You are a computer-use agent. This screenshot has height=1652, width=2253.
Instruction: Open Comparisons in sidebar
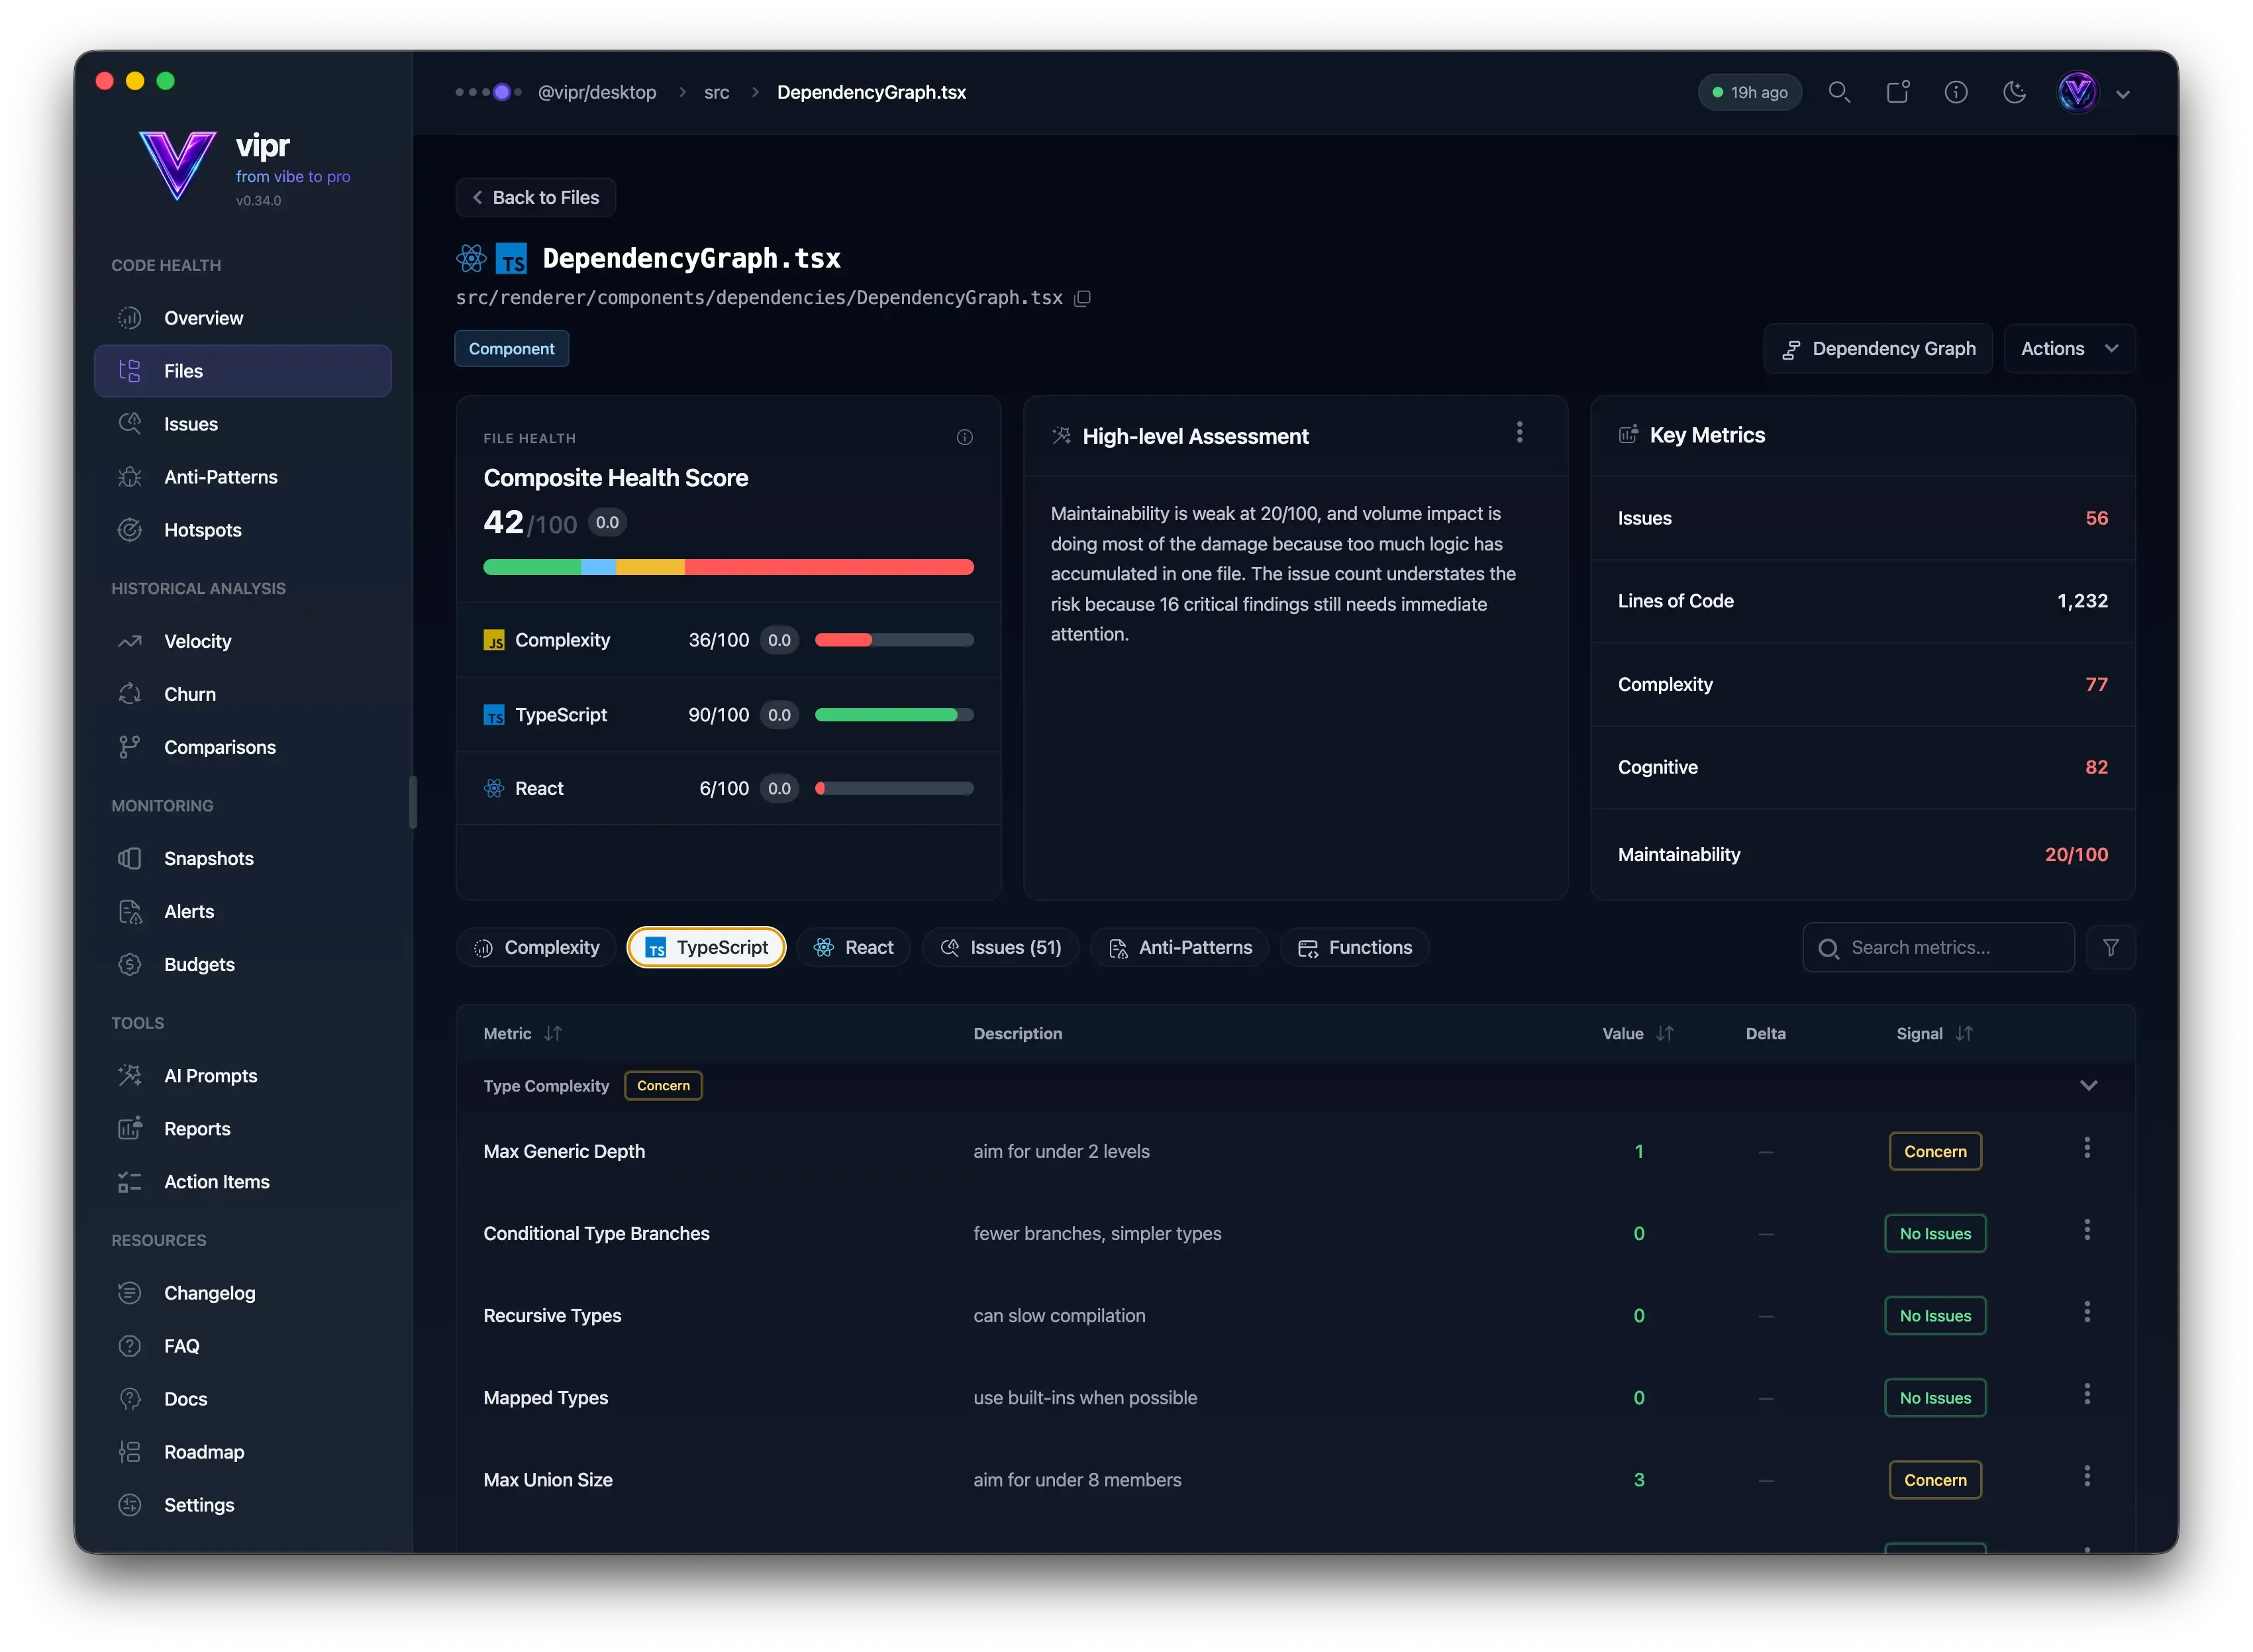(243, 747)
